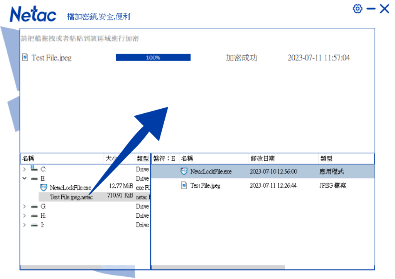Sort drive tree by 名稱 column header
Viewport: 395px width, 279px height.
62,158
